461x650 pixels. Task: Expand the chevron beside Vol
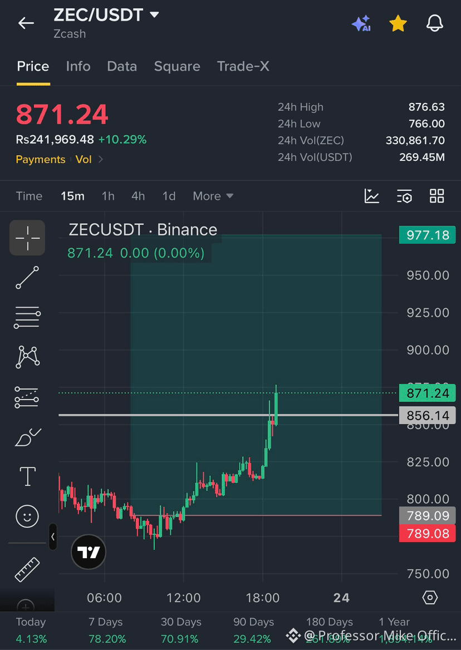coord(100,160)
